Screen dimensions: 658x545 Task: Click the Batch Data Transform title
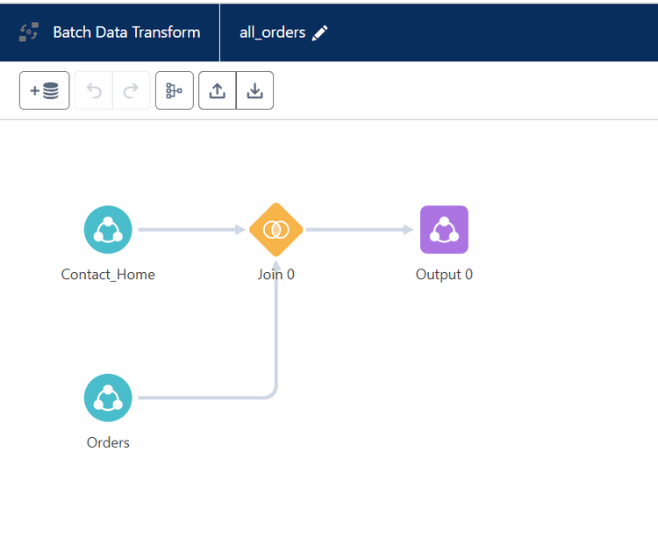click(x=126, y=32)
